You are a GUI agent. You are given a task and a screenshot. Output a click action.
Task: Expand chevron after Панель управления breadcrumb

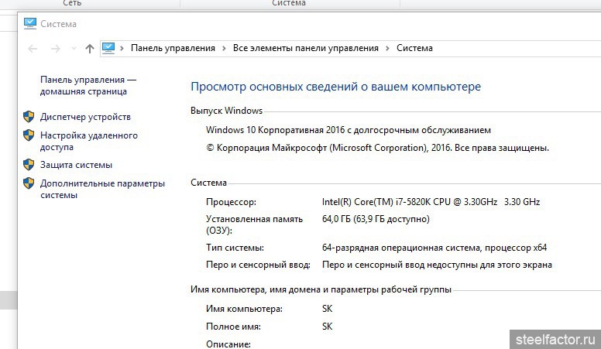225,48
